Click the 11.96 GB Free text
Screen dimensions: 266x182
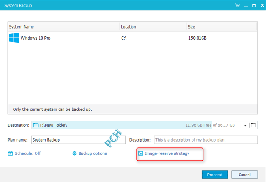coord(198,125)
